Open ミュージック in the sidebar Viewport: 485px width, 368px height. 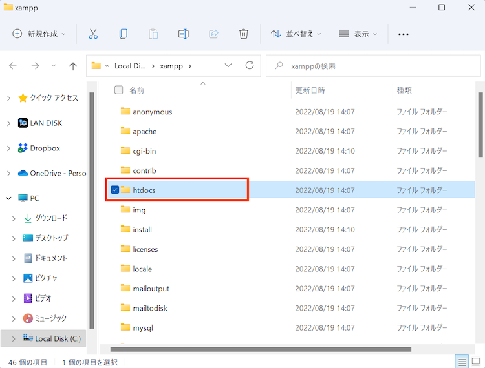tap(45, 318)
